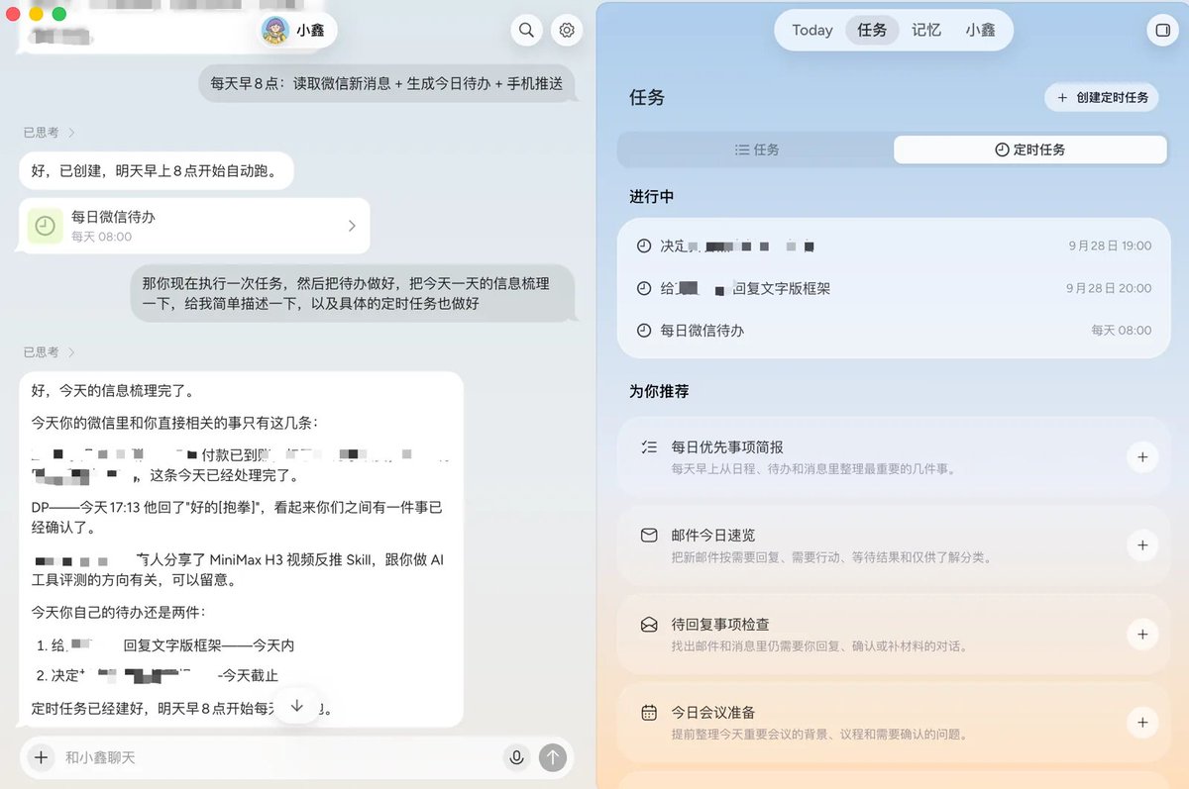This screenshot has height=789, width=1189.
Task: Focus the 和小鑫聊天 message input
Action: click(x=280, y=757)
